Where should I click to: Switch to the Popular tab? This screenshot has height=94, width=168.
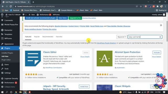37,37
